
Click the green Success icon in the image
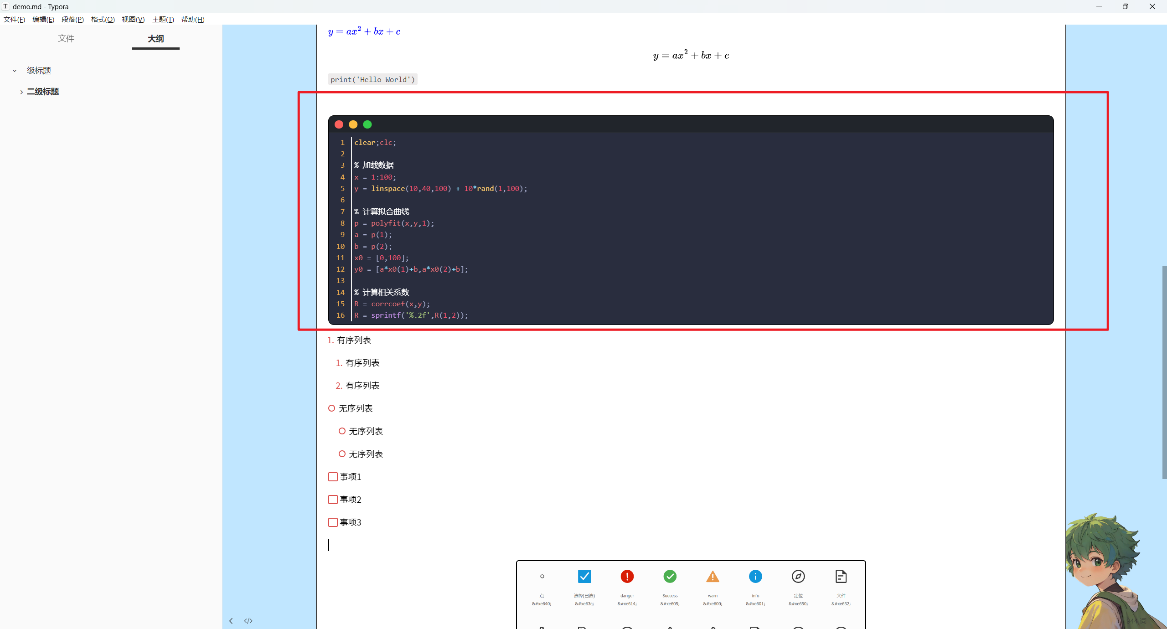tap(670, 576)
